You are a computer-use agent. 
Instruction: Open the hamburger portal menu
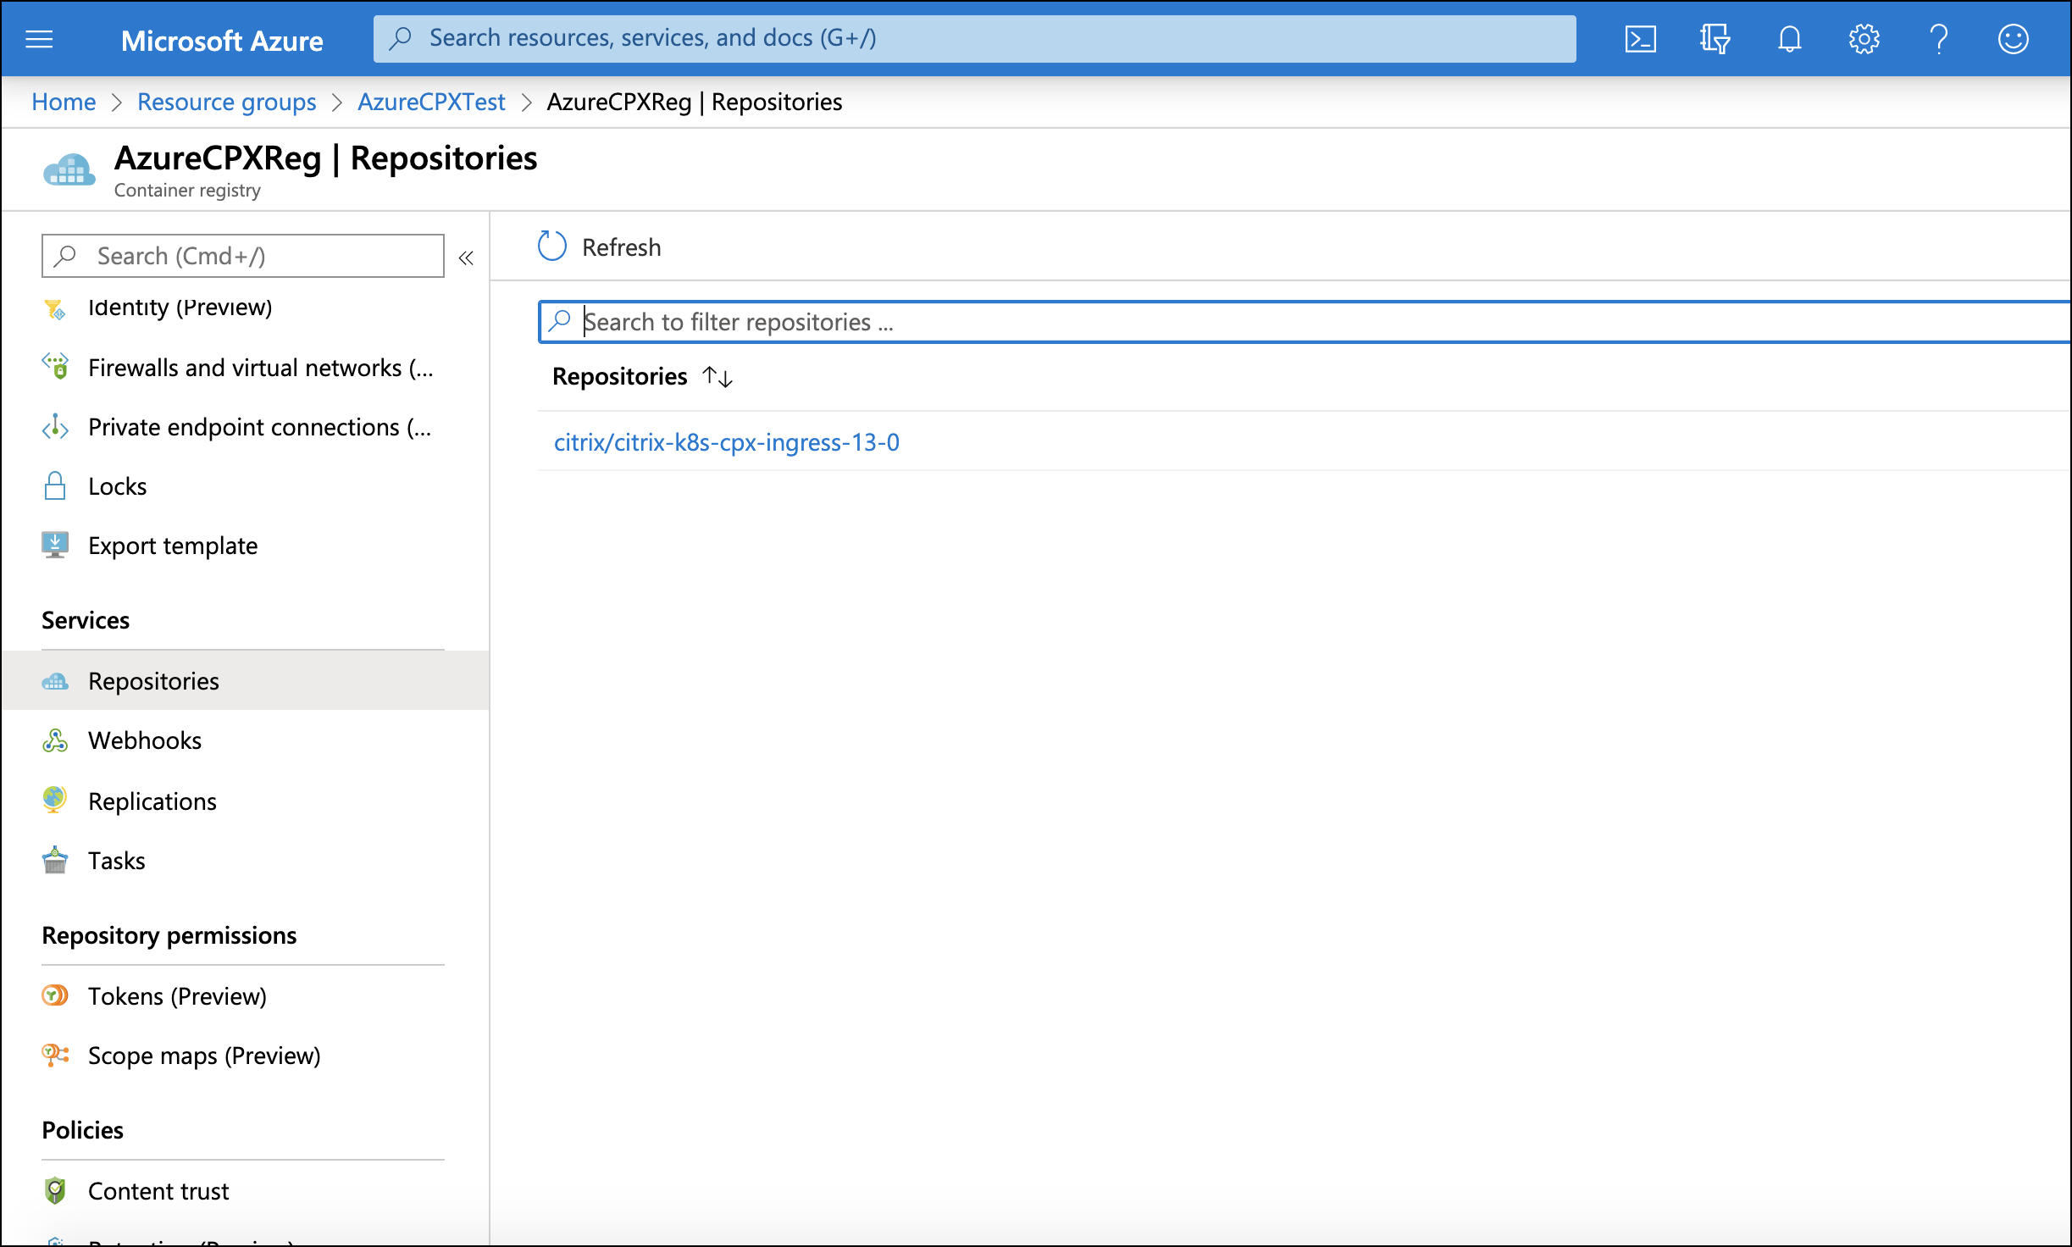39,39
